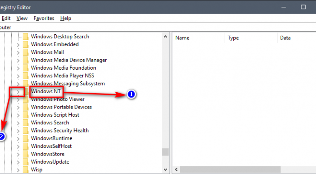Expand the Windows Search key
316x174 pixels.
18,123
